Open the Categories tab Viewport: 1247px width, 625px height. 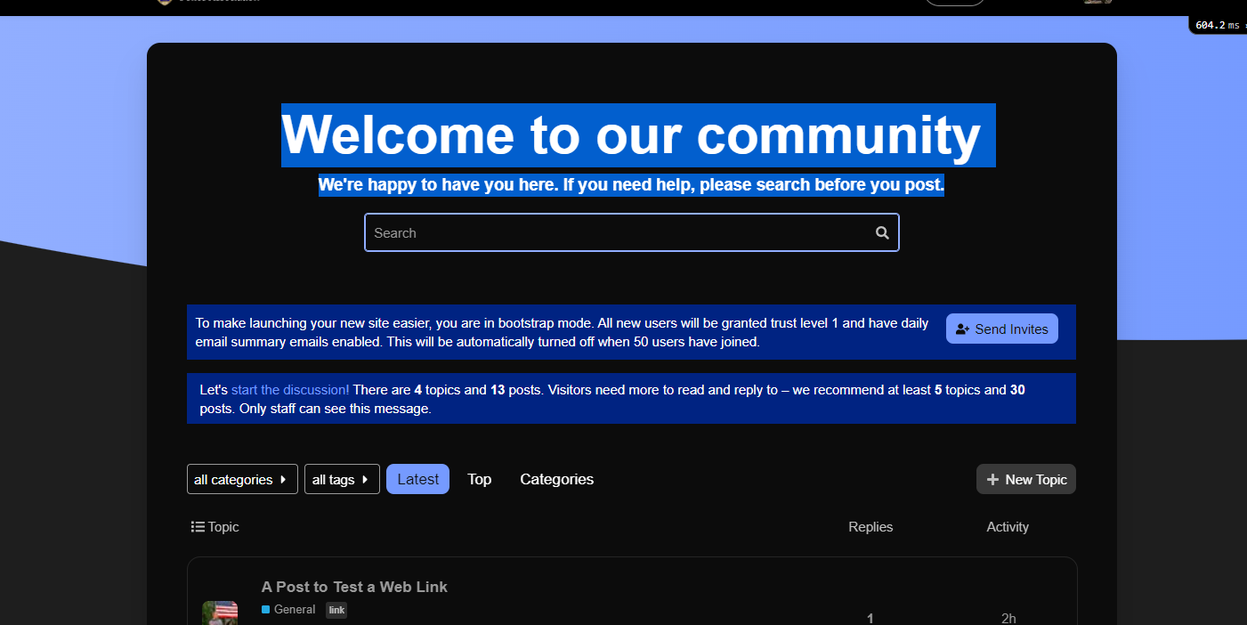pyautogui.click(x=556, y=479)
